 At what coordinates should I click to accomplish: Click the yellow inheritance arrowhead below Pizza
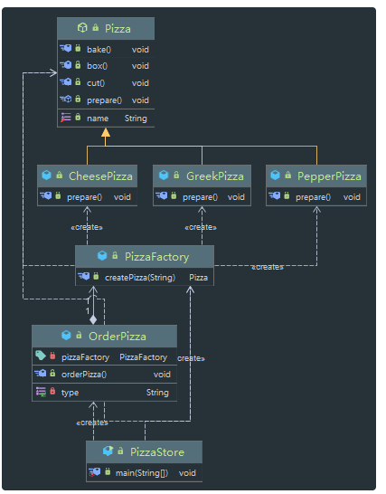[x=106, y=132]
